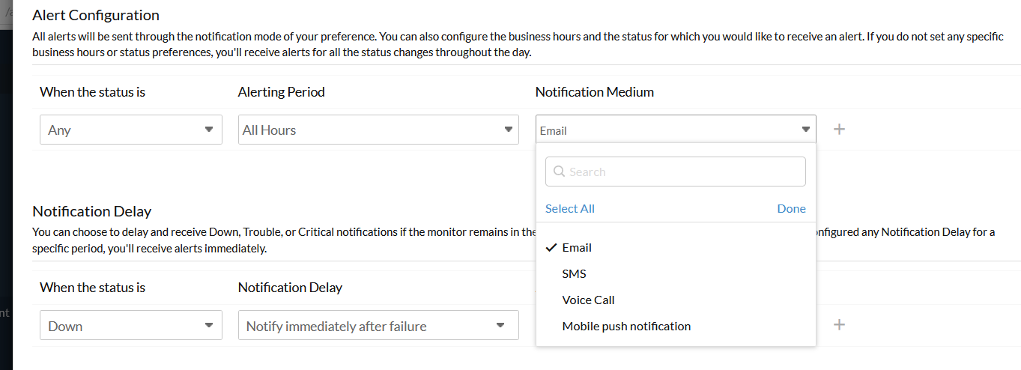The height and width of the screenshot is (370, 1021).
Task: Click the Email field in Notification Medium
Action: (x=667, y=130)
